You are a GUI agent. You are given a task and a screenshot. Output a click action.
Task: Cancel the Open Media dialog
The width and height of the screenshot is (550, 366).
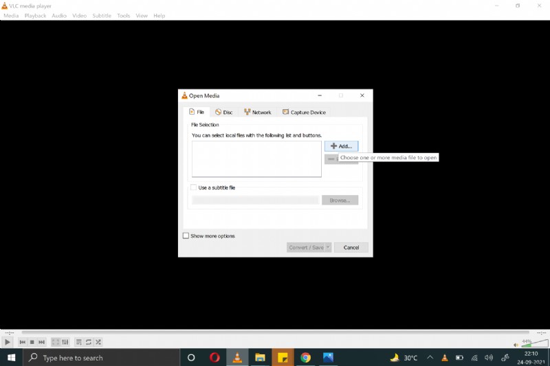pos(351,247)
